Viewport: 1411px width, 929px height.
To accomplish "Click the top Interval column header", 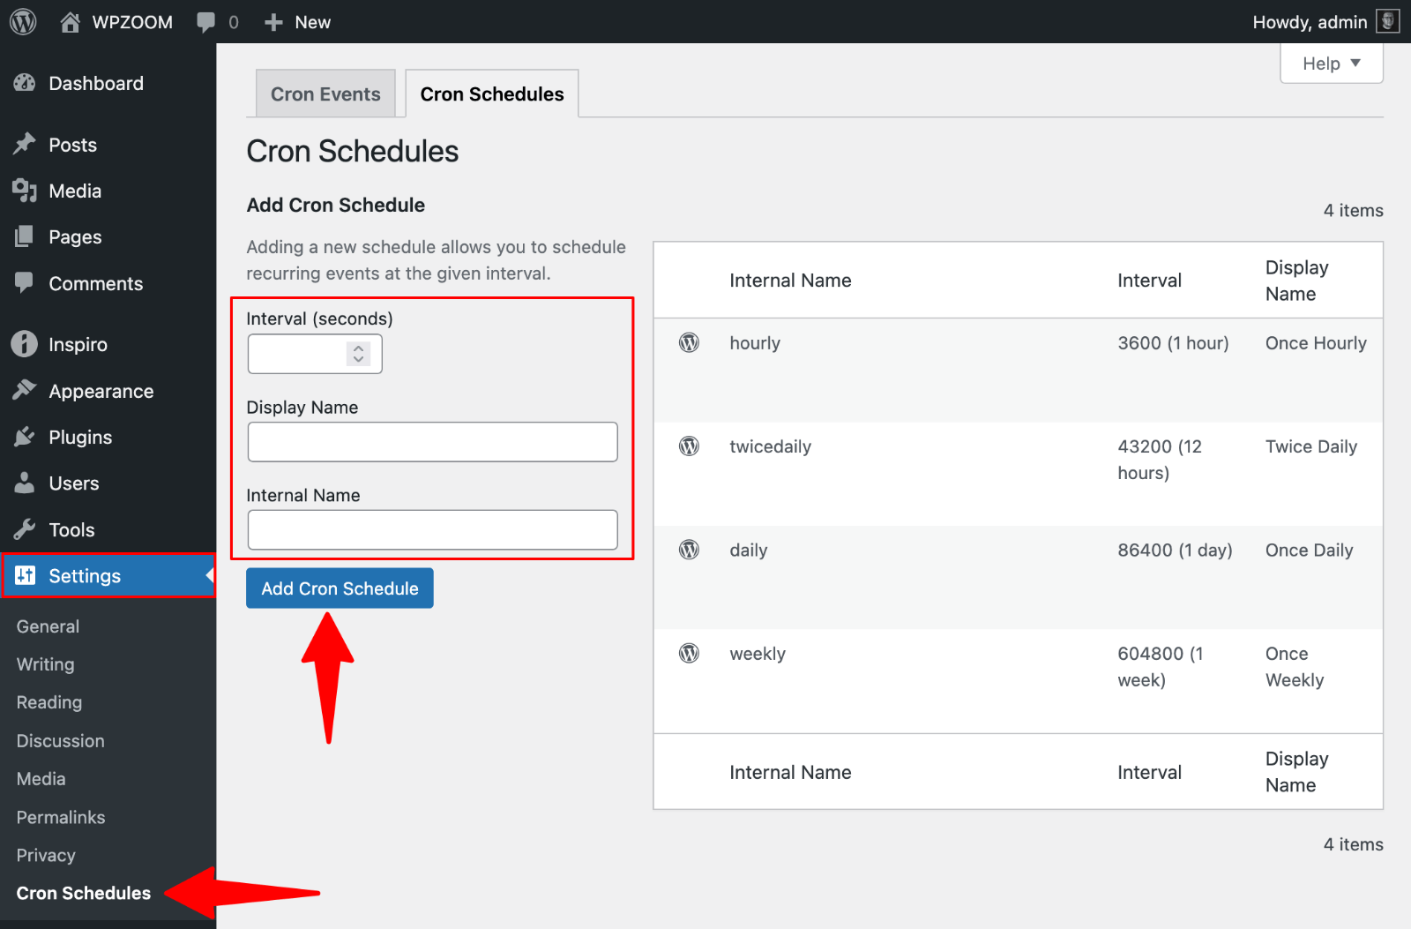I will click(1149, 281).
